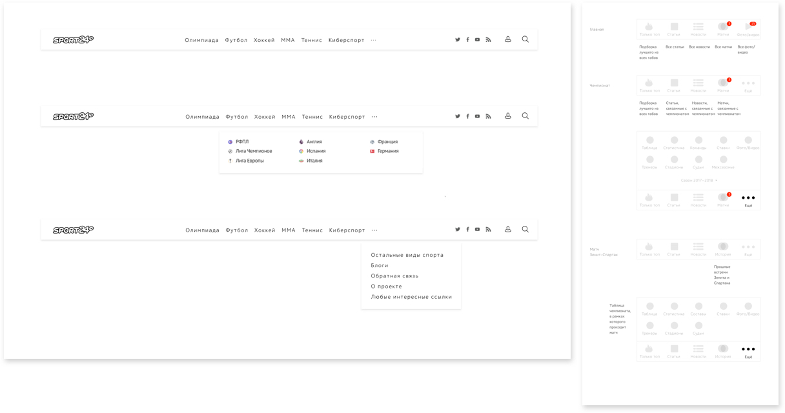The height and width of the screenshot is (413, 785).
Task: Click the Обратная связь link
Action: click(394, 276)
